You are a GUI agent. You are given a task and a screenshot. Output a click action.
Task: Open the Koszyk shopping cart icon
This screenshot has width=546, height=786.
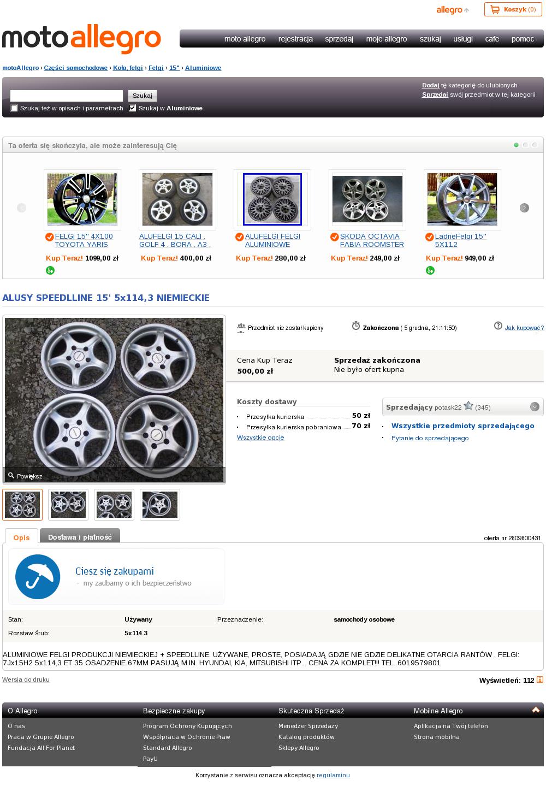point(495,9)
